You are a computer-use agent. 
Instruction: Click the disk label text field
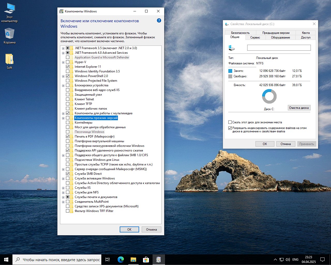click(279, 48)
